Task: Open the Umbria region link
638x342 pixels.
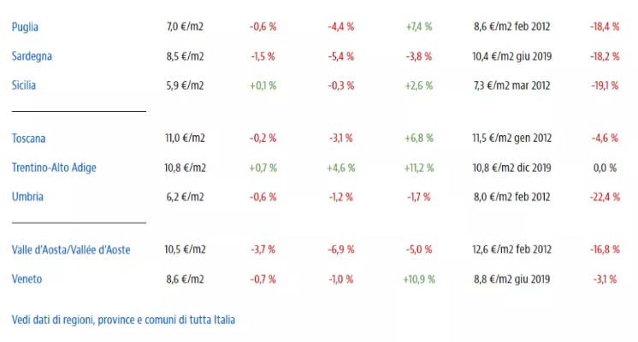Action: pyautogui.click(x=27, y=197)
